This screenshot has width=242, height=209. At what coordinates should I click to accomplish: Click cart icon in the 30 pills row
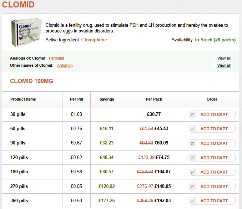[x=192, y=114]
